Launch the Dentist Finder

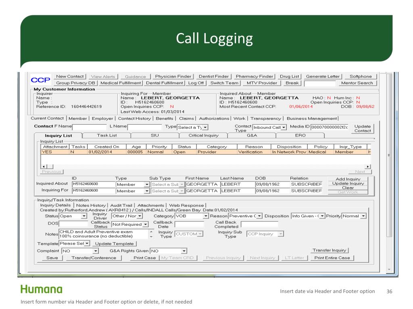214,76
